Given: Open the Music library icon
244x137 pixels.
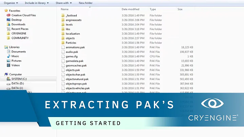Looking at the screenshot, I should pos(9,56).
